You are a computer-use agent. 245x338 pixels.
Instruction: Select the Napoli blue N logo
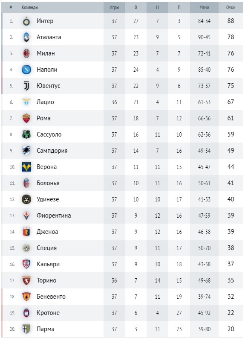coord(26,70)
